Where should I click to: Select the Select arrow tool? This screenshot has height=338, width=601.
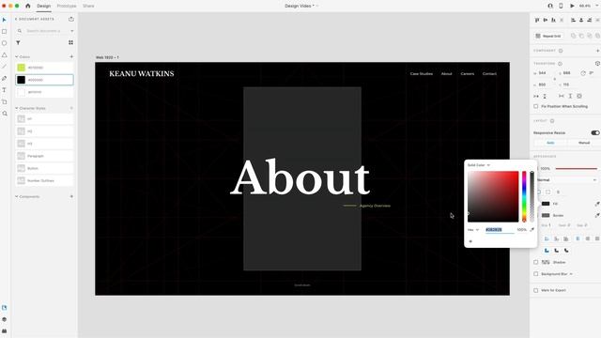(x=5, y=20)
